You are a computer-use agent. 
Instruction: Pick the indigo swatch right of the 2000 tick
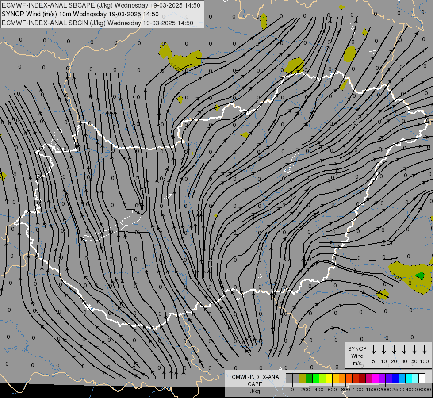click(389, 378)
